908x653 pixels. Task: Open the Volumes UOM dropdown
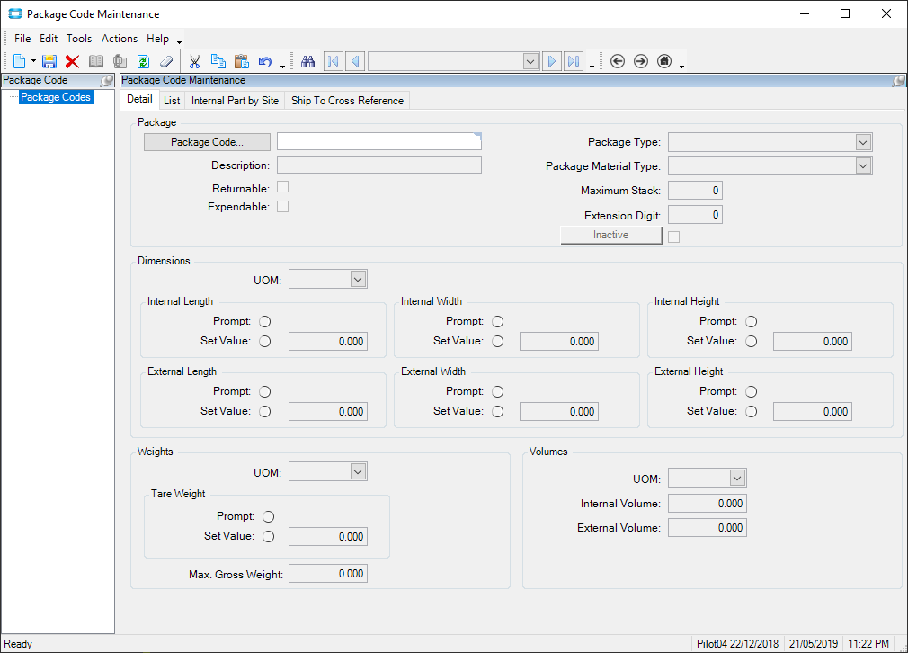coord(737,478)
